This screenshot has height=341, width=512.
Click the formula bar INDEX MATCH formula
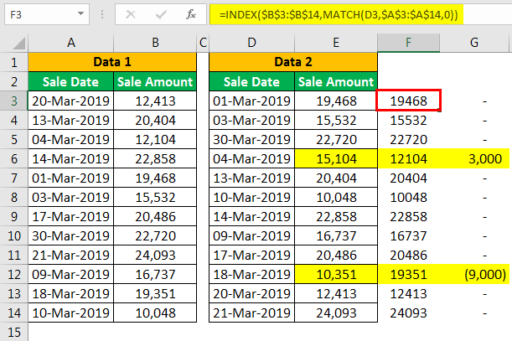click(x=339, y=15)
